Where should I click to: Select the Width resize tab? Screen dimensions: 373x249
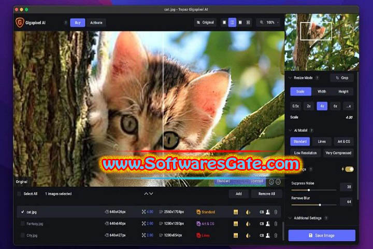tap(322, 91)
